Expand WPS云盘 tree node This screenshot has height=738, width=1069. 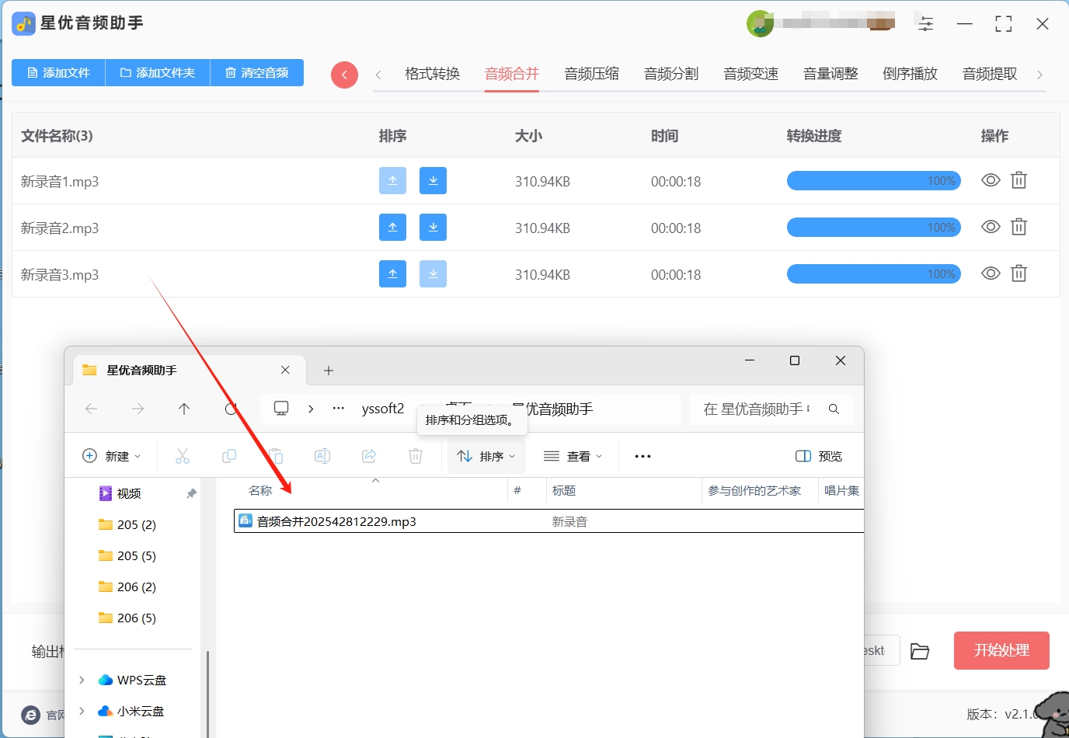click(x=82, y=680)
